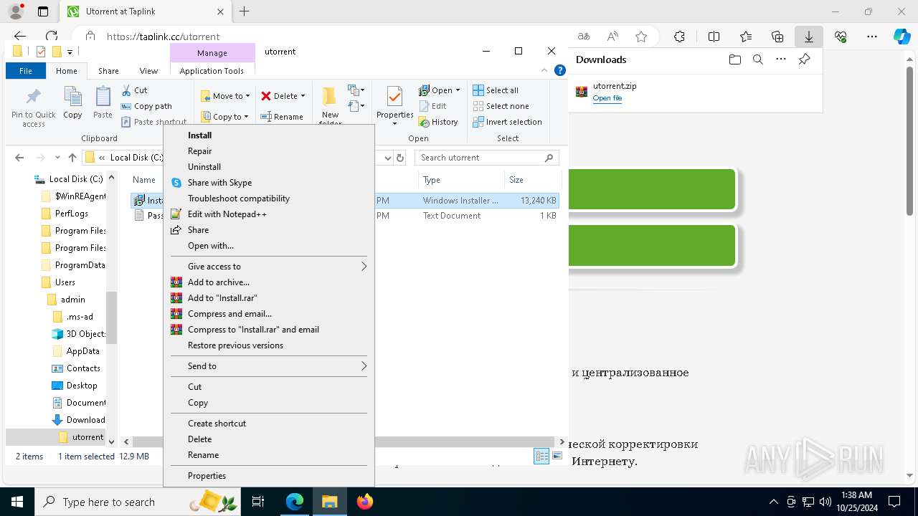918x516 pixels.
Task: Click Edge favorites star icon
Action: pos(641,37)
